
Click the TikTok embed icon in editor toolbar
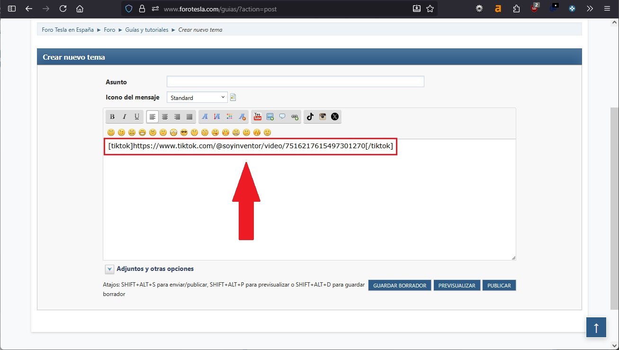(x=310, y=117)
